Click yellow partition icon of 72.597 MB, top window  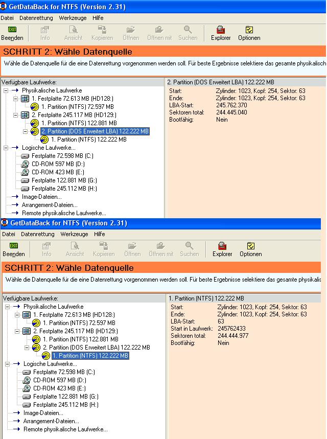pyautogui.click(x=35, y=107)
